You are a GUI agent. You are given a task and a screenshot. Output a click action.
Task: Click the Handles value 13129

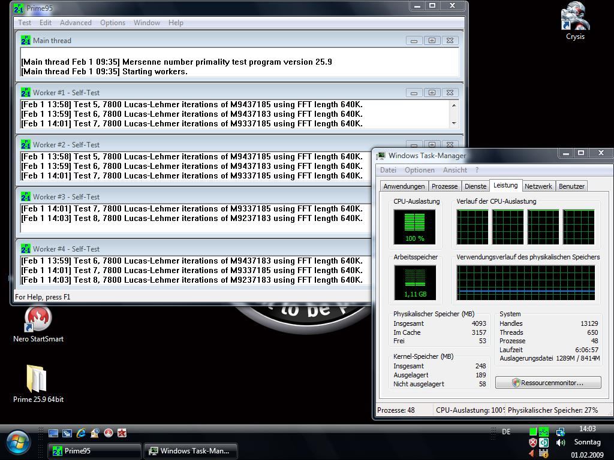click(589, 323)
